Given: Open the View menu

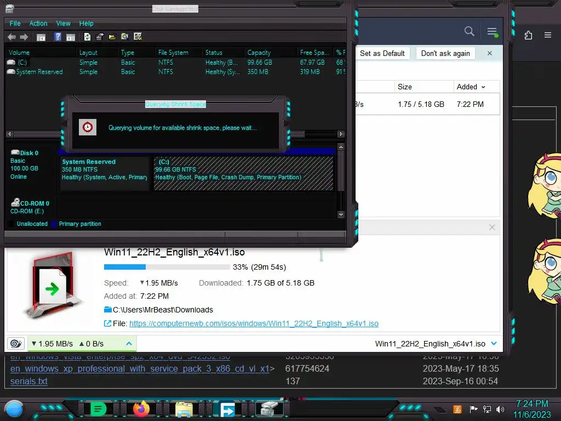Looking at the screenshot, I should tap(64, 23).
